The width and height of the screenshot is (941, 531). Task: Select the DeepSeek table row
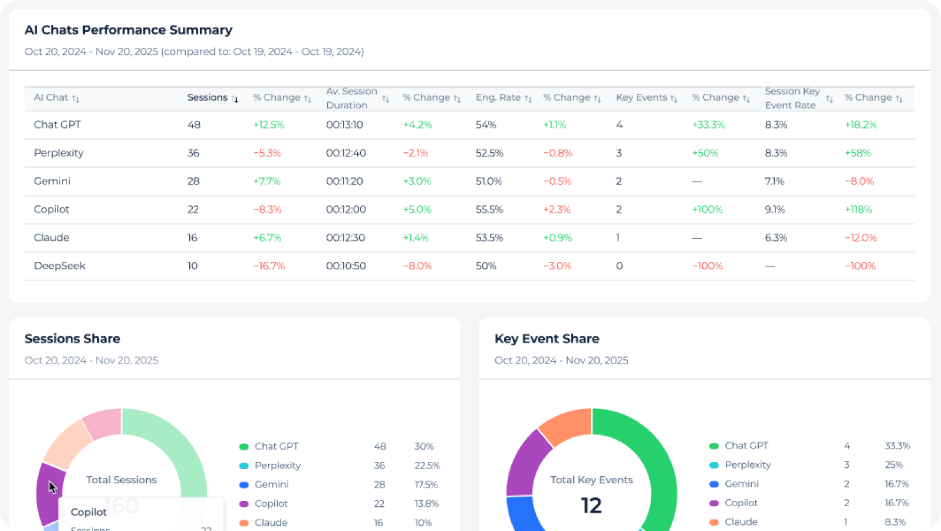tap(60, 266)
